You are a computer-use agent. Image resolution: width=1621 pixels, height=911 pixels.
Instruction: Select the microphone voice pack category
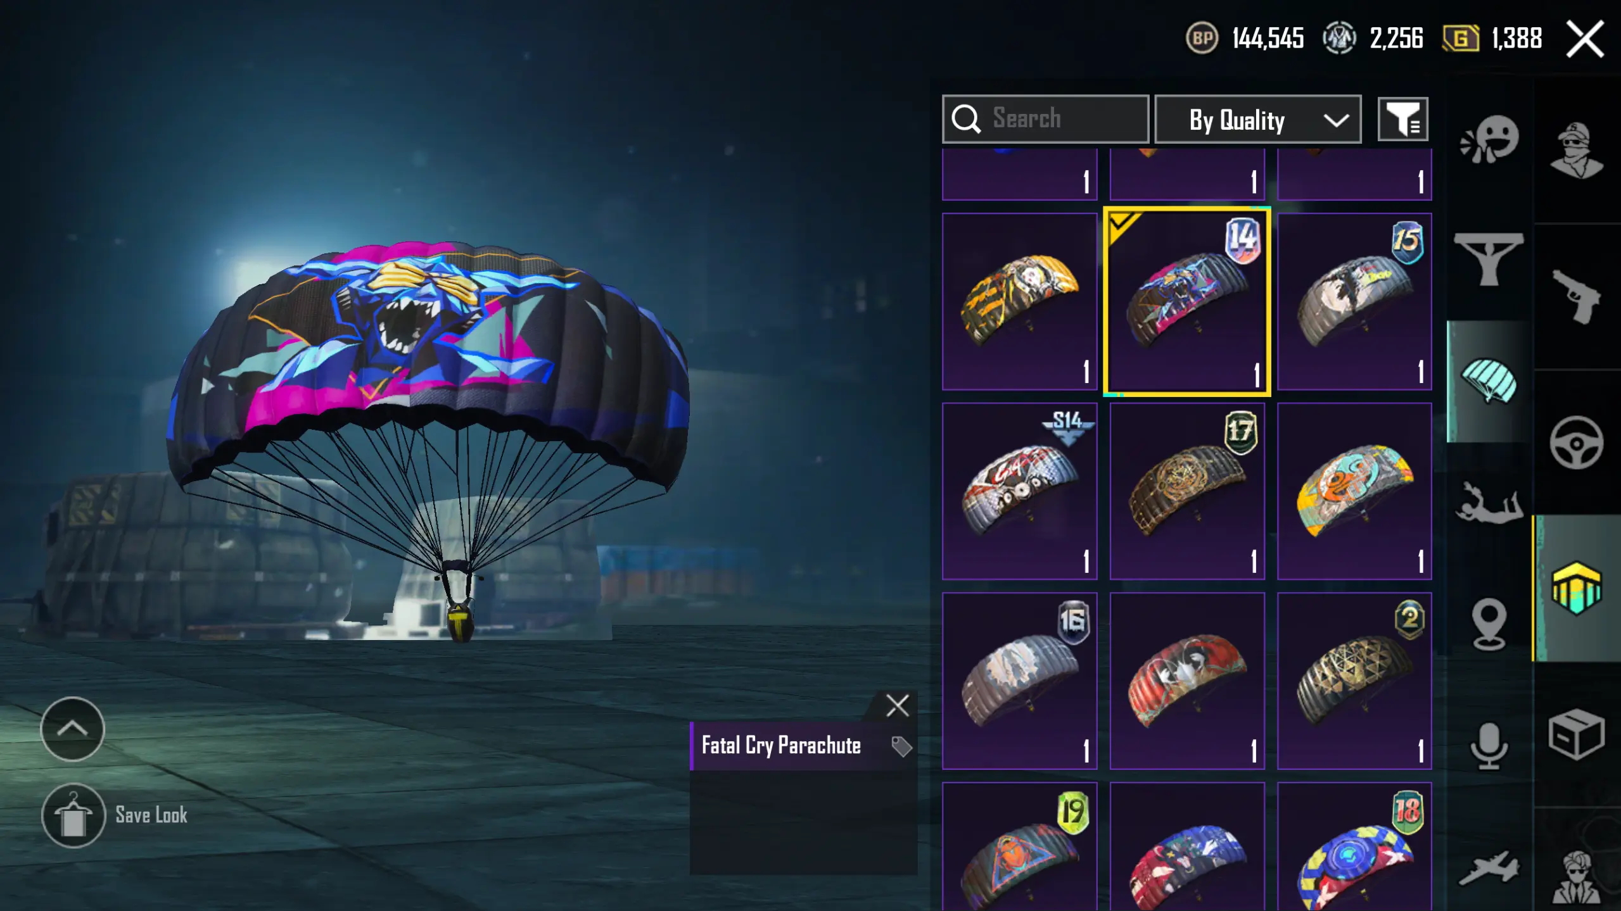click(1489, 746)
